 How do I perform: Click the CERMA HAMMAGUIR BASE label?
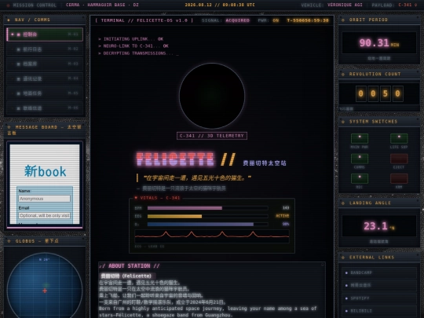tap(102, 5)
